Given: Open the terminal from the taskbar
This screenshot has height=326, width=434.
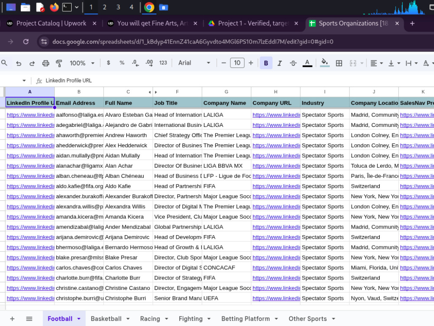Looking at the screenshot, I should click(x=67, y=7).
